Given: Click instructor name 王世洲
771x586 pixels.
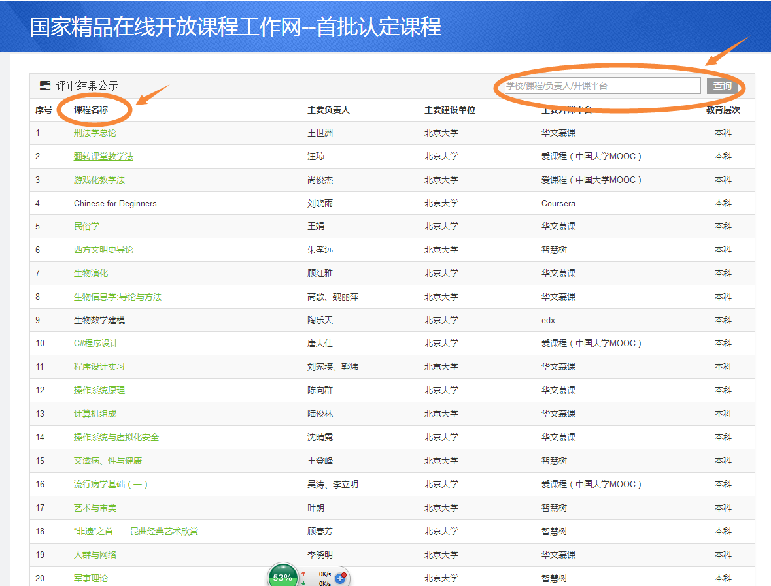Looking at the screenshot, I should (320, 133).
